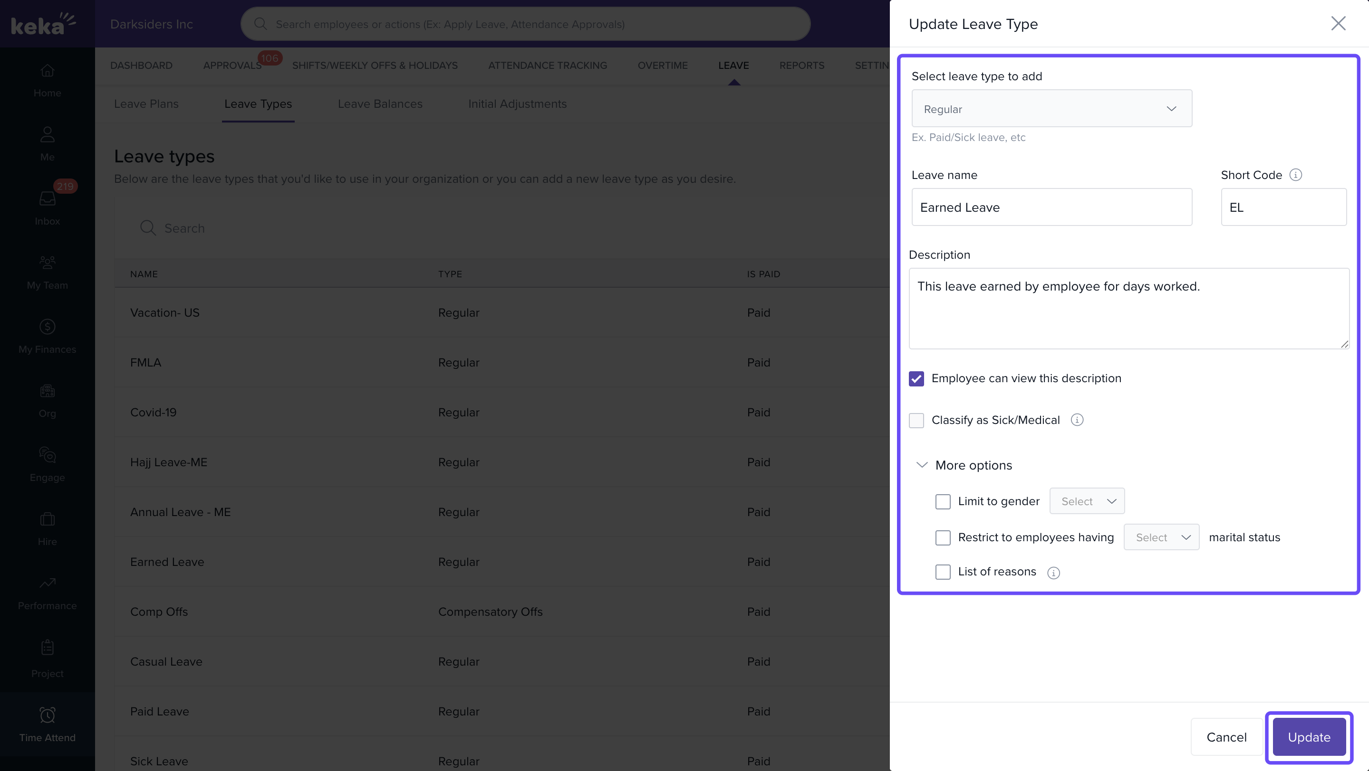Open the Regular leave type dropdown
1369x771 pixels.
click(x=1051, y=109)
